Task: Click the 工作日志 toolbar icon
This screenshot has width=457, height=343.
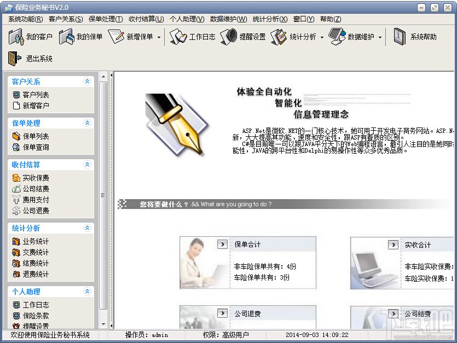Action: 178,37
